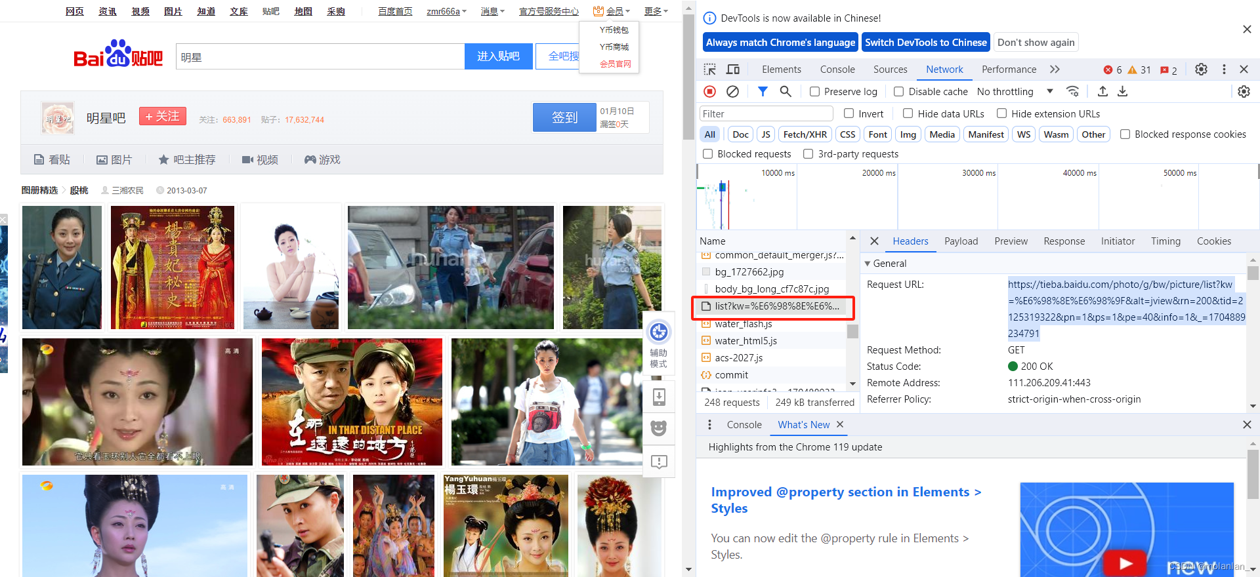The height and width of the screenshot is (577, 1260).
Task: Click the bear face sidebar icon
Action: pos(659,428)
